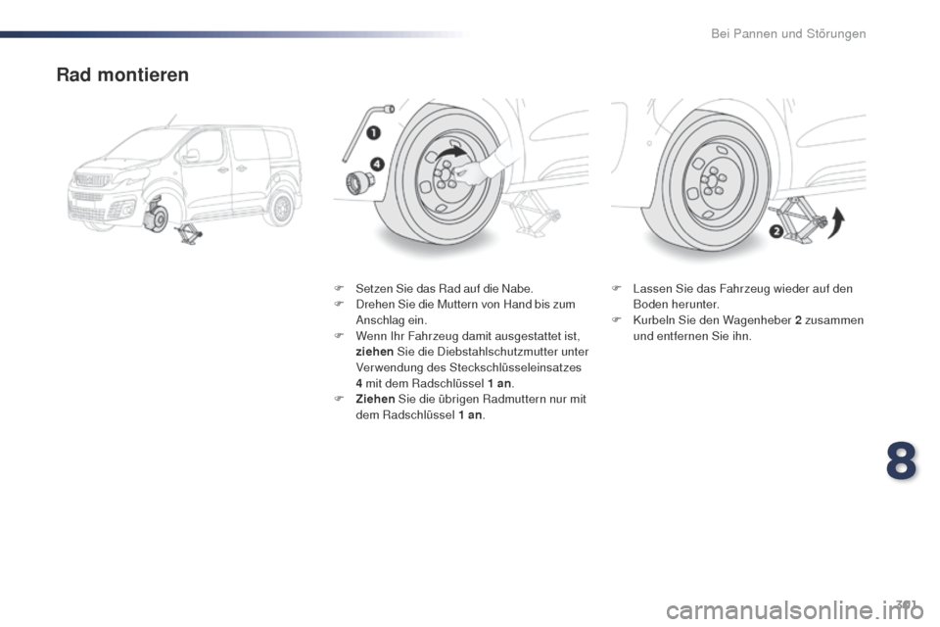This screenshot has height=627, width=940.
Task: Click the text 'Anschlag ein.'
Action: 392,320
